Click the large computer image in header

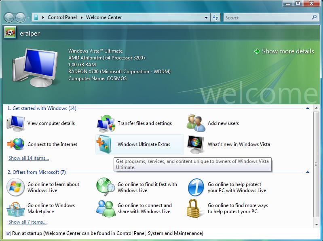click(35, 68)
